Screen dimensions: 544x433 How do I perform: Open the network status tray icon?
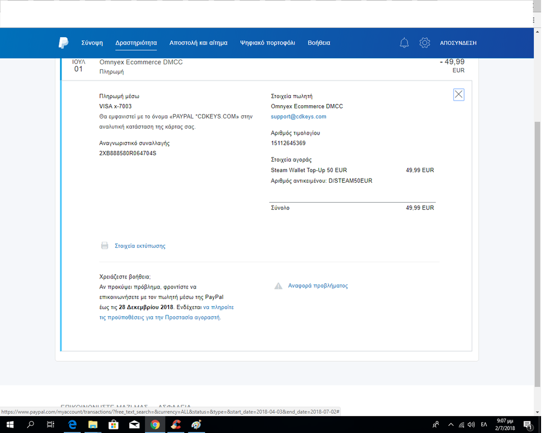coord(462,425)
